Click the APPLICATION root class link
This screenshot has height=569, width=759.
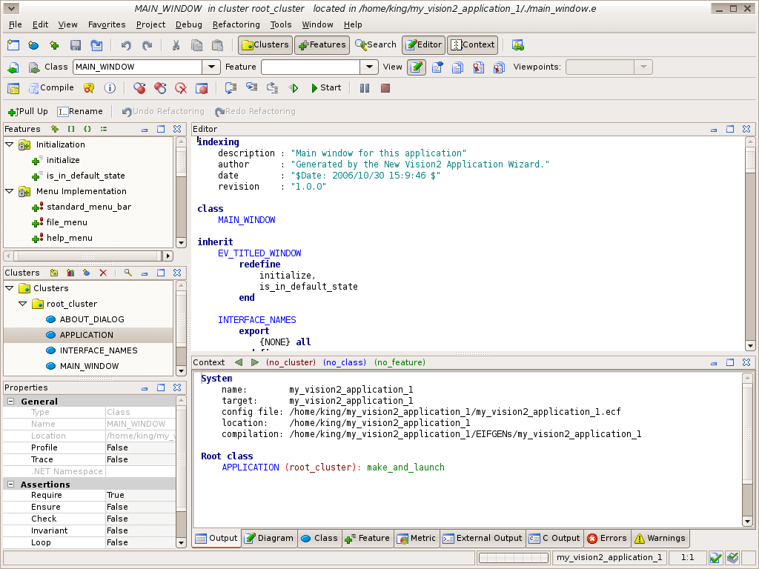[x=251, y=467]
